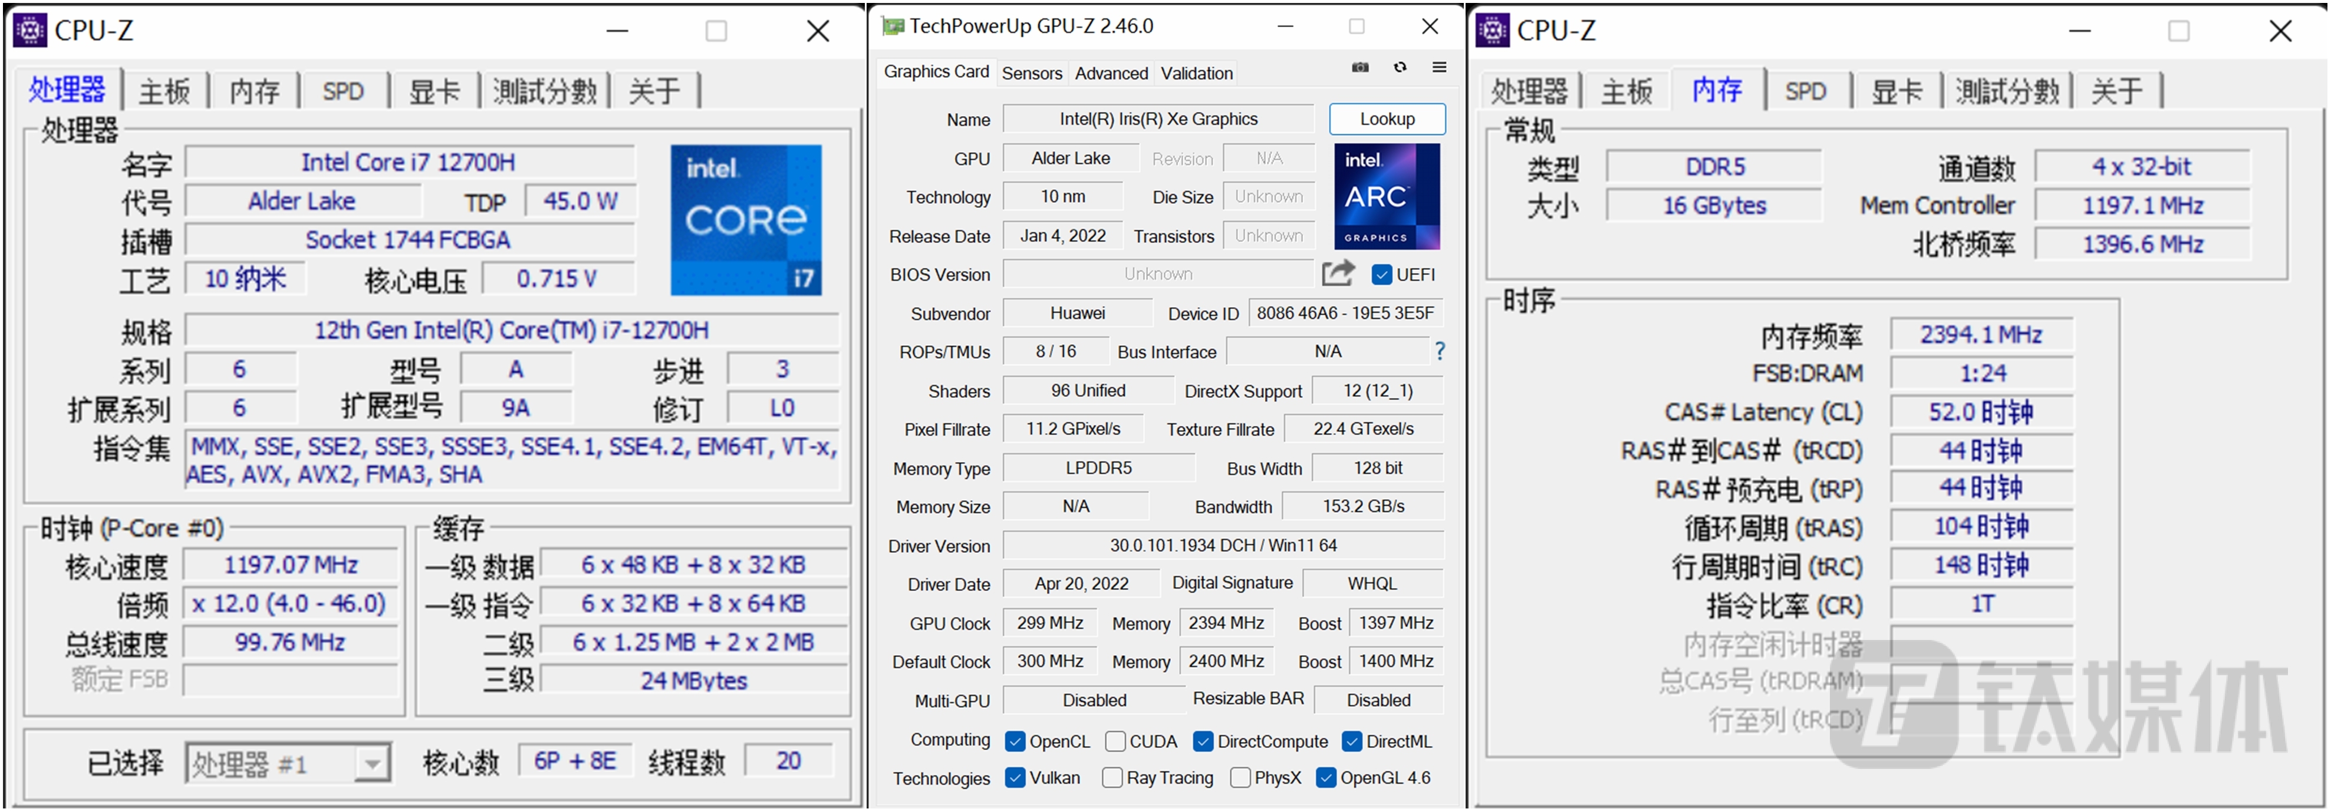Click the GPU Name field
The image size is (2331, 812).
pos(1157,120)
